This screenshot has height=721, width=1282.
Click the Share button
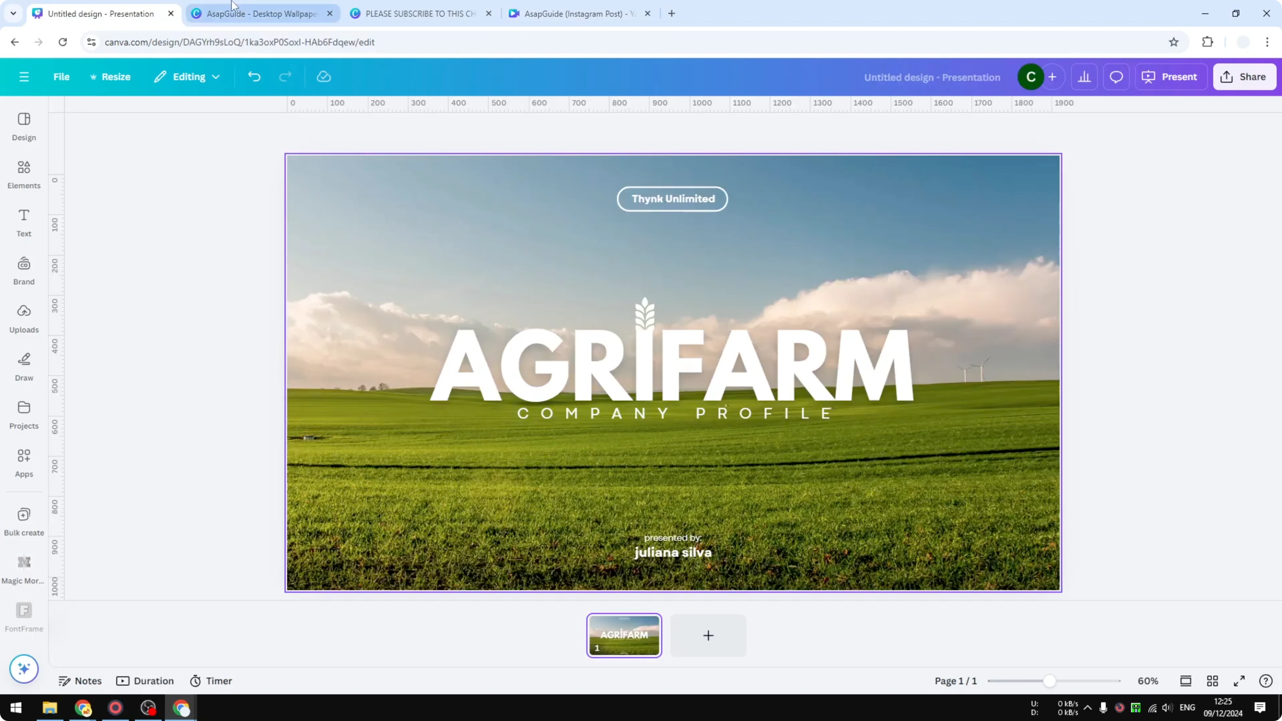[x=1245, y=77]
